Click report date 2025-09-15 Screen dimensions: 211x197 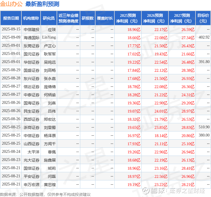(x=11, y=29)
